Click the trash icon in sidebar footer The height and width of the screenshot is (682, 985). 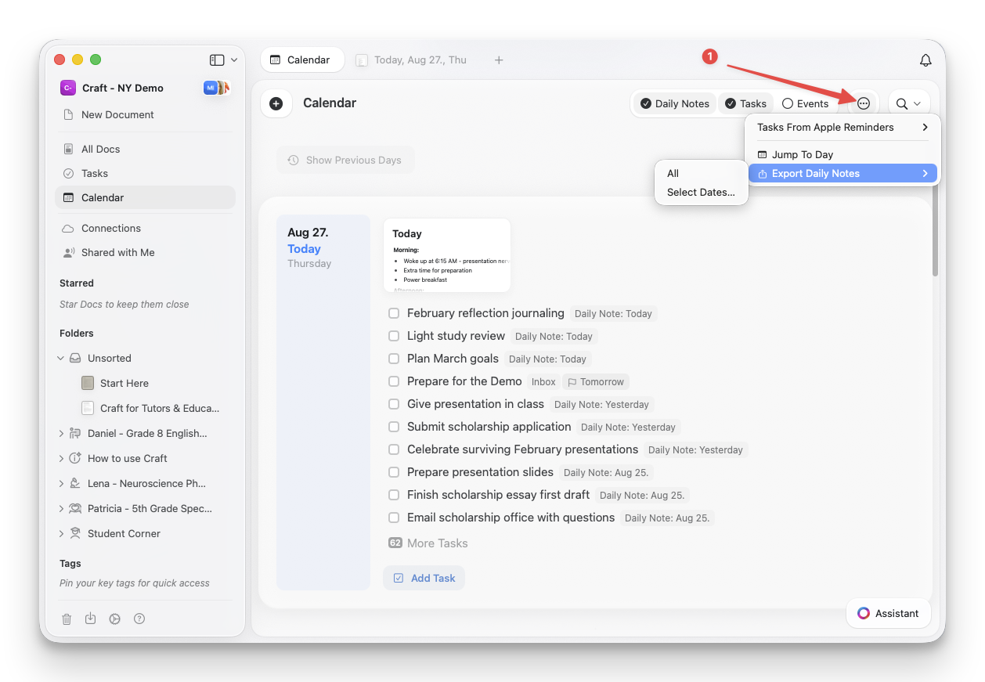tap(67, 619)
